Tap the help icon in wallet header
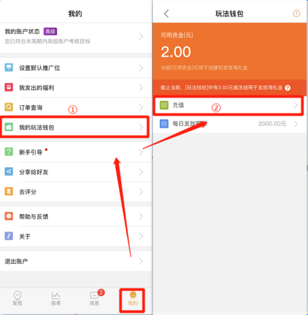 pyautogui.click(x=296, y=14)
